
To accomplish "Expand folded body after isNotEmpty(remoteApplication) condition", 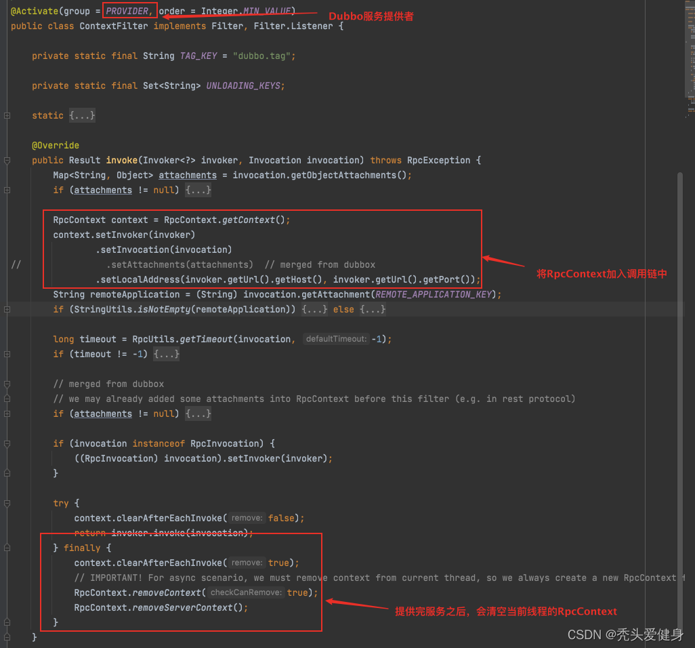I will click(315, 310).
